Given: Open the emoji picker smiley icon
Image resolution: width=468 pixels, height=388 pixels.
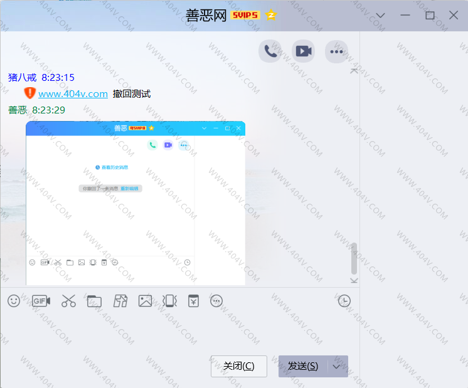Looking at the screenshot, I should [14, 301].
